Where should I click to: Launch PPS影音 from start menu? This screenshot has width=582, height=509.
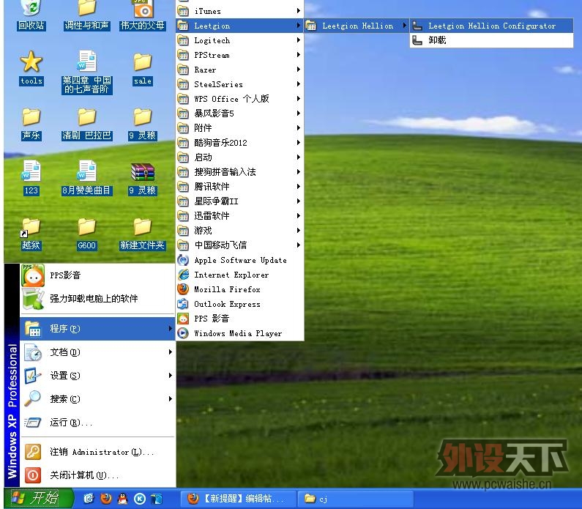97,275
